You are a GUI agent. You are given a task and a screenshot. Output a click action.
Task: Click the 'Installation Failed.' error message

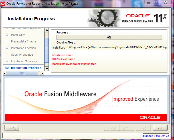(63, 55)
